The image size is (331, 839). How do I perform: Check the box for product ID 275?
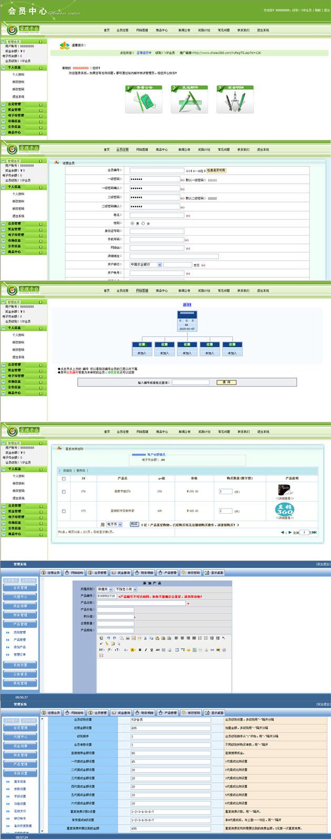click(64, 511)
